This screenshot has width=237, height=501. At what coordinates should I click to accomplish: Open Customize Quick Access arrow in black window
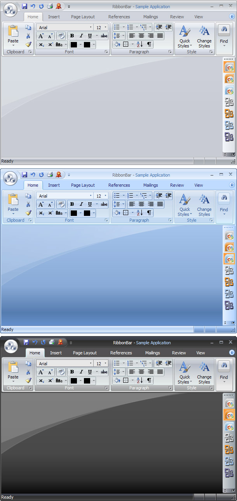tap(71, 343)
